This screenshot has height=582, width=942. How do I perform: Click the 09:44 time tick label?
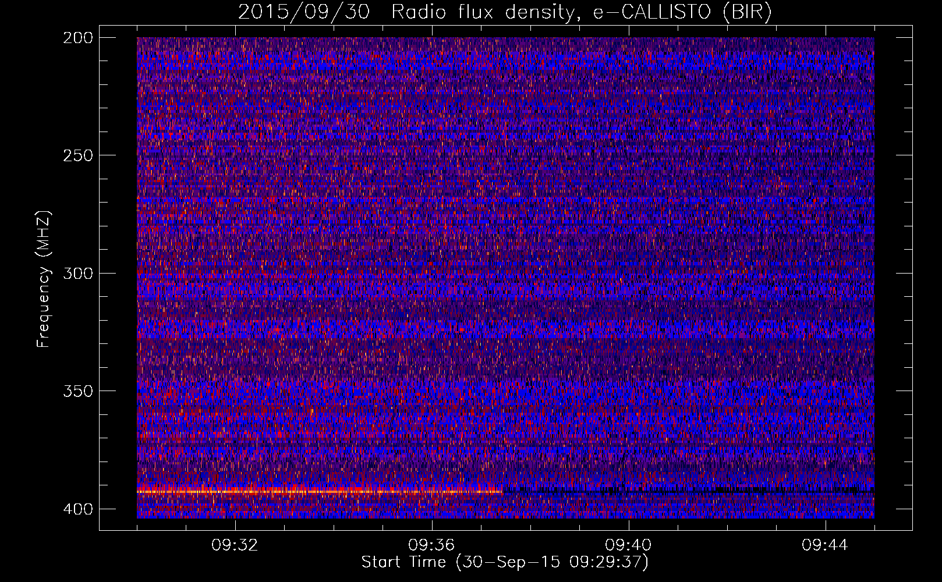[825, 545]
